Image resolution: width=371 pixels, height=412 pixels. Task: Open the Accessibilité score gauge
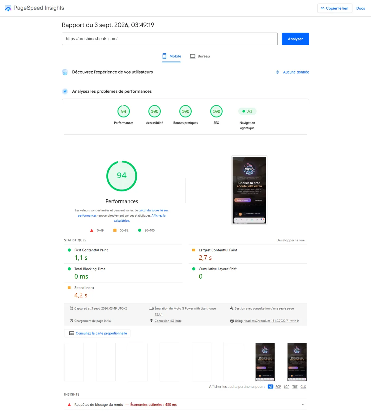155,111
